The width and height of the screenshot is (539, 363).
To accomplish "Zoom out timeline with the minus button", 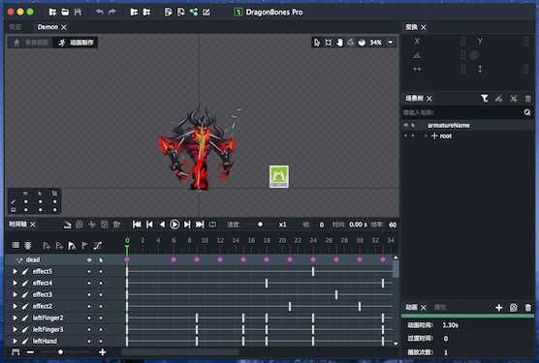I will [31, 352].
